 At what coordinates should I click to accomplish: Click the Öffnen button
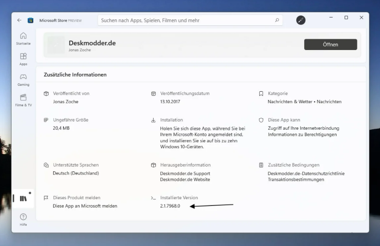330,44
